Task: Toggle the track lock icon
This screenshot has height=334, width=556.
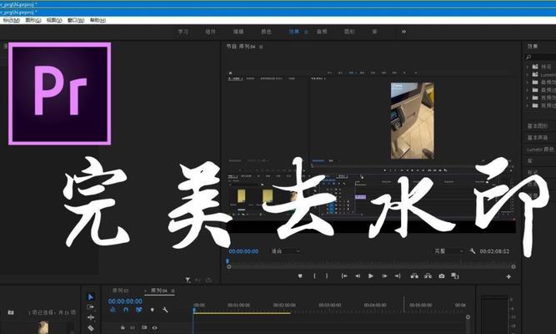Action: click(123, 327)
